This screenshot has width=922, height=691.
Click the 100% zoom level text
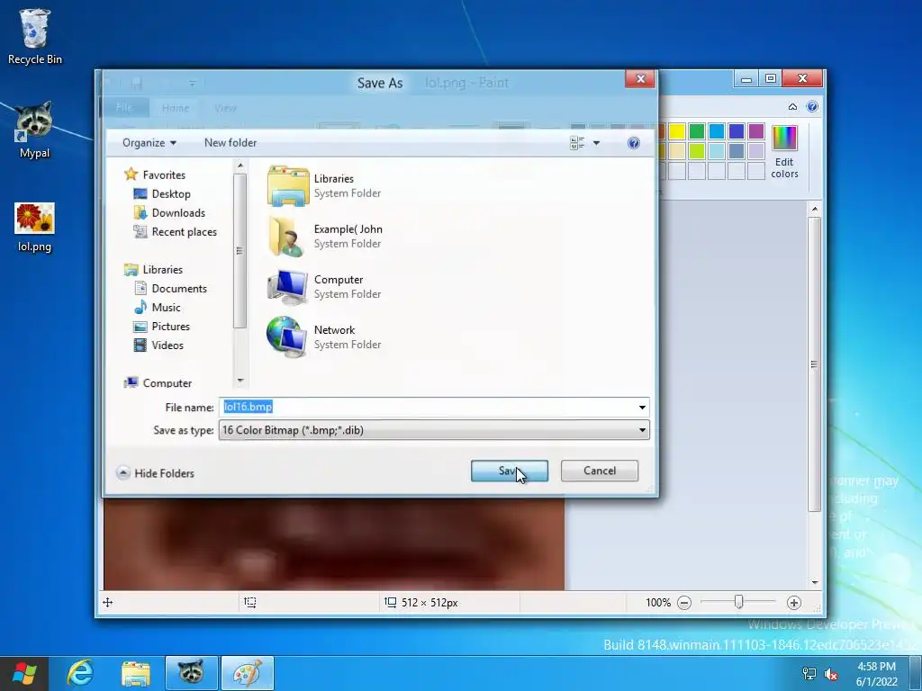tap(658, 602)
